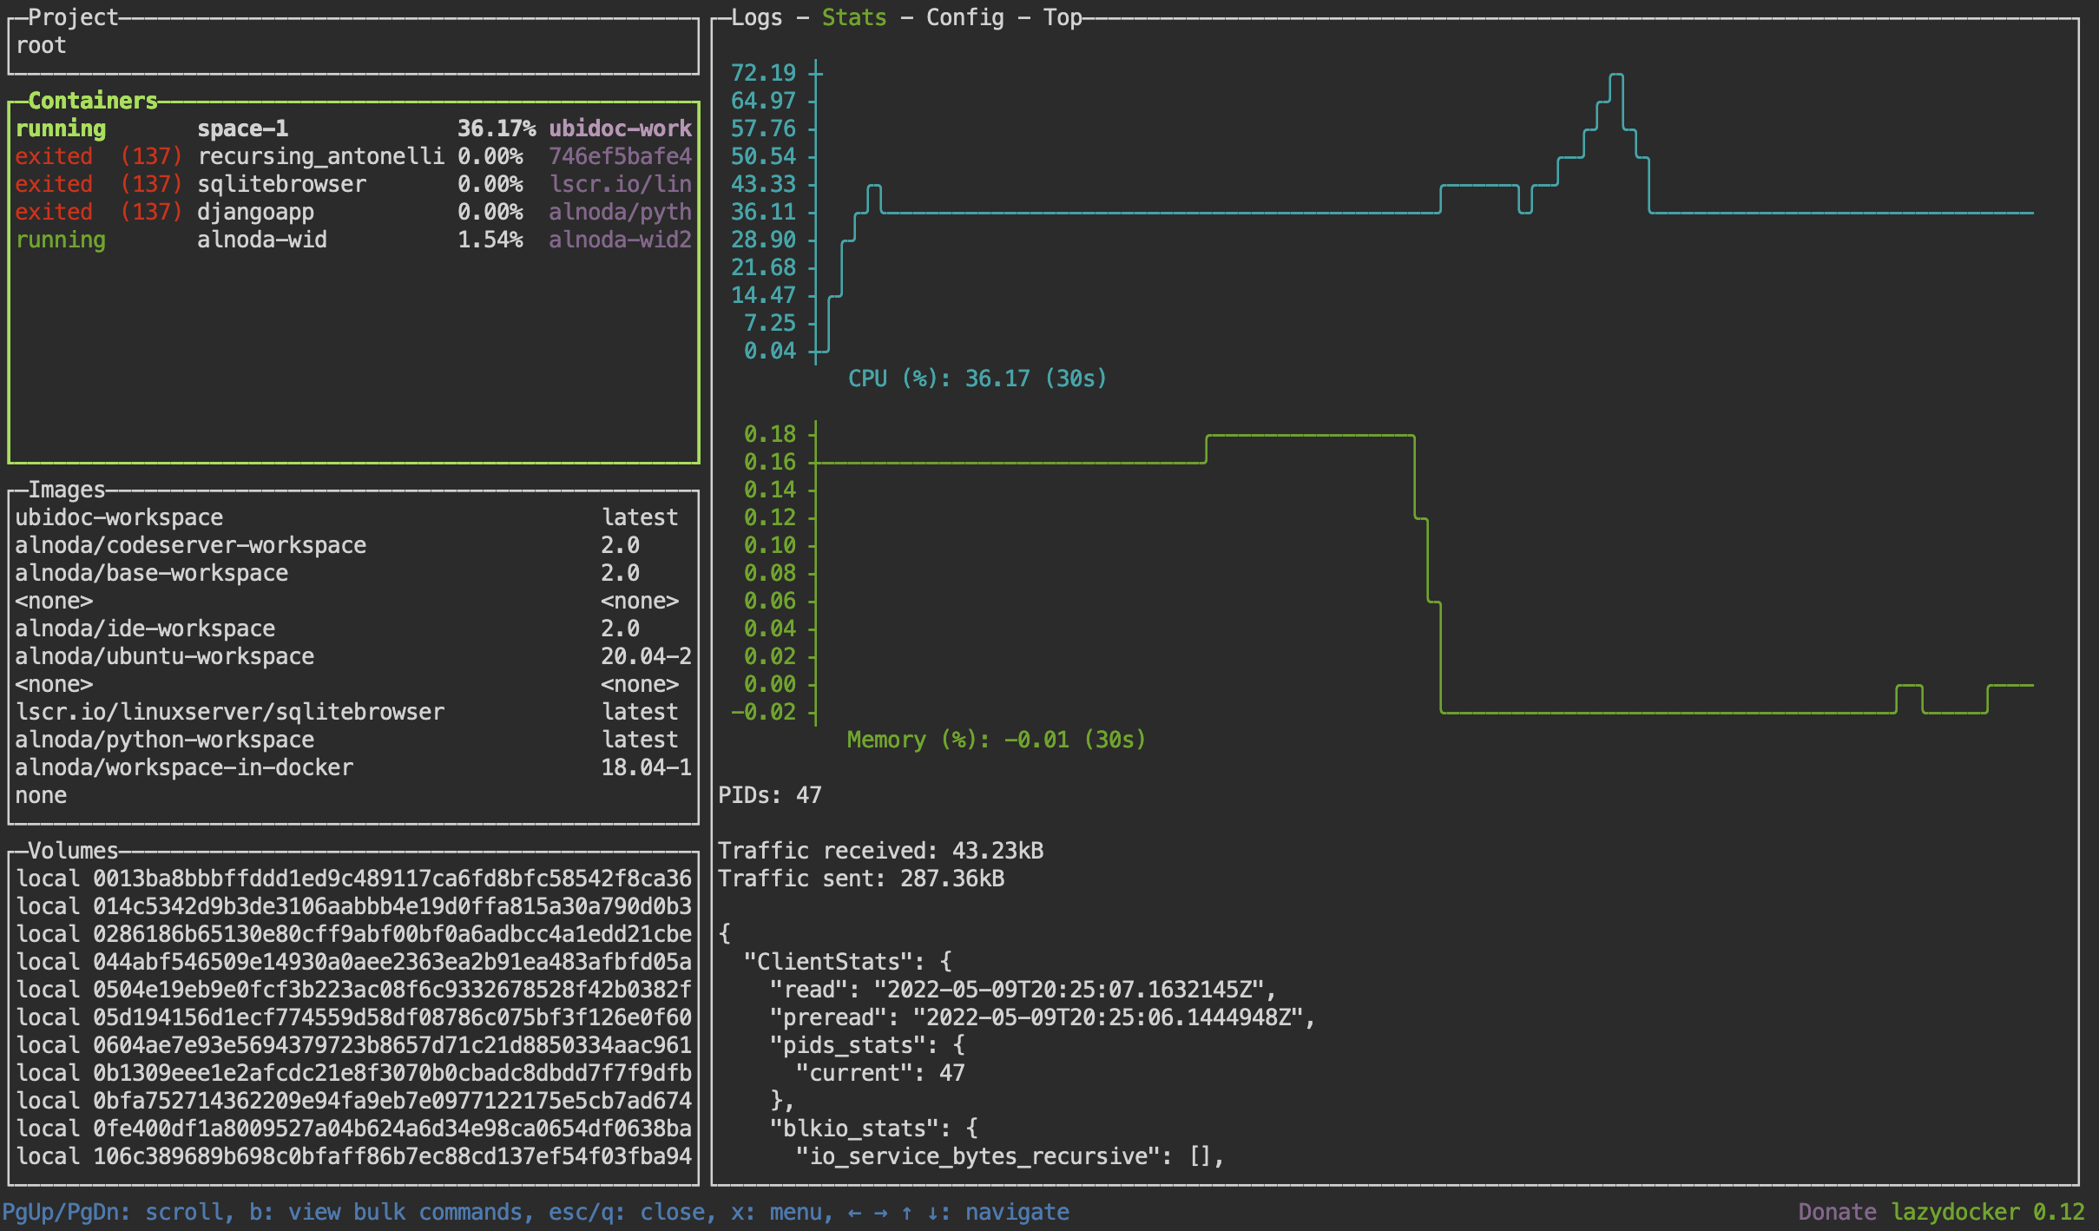Select the lscr.io/linuxserver/sqlitebrowser image
The width and height of the screenshot is (2099, 1231).
click(x=229, y=712)
